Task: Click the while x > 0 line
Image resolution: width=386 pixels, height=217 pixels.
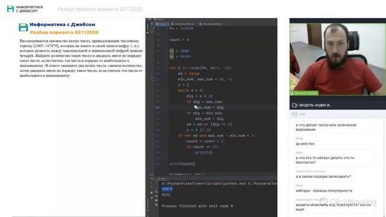Action: 191,90
